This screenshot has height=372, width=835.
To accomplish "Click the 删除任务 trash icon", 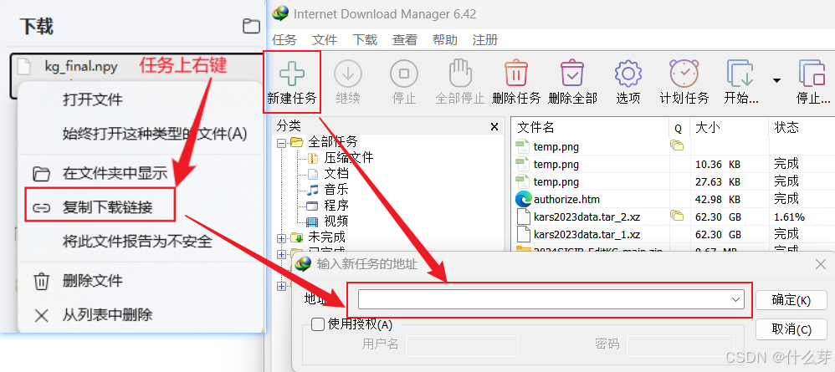I will coord(516,74).
